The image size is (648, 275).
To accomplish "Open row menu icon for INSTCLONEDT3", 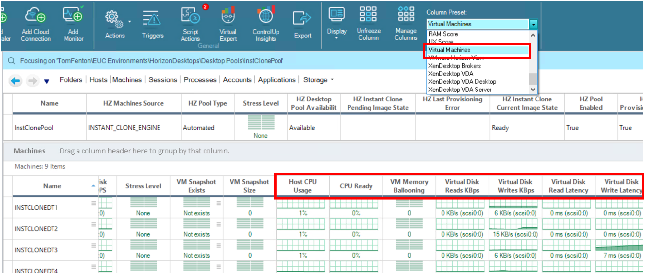I will [94, 246].
